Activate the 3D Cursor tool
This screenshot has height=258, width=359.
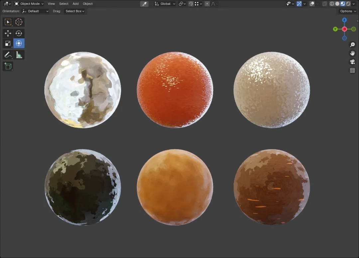pyautogui.click(x=19, y=22)
